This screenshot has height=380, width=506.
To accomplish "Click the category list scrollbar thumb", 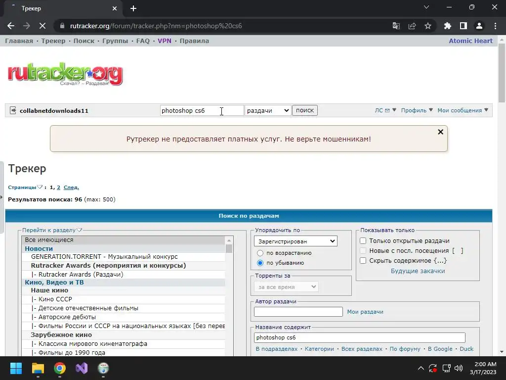I will pyautogui.click(x=229, y=248).
